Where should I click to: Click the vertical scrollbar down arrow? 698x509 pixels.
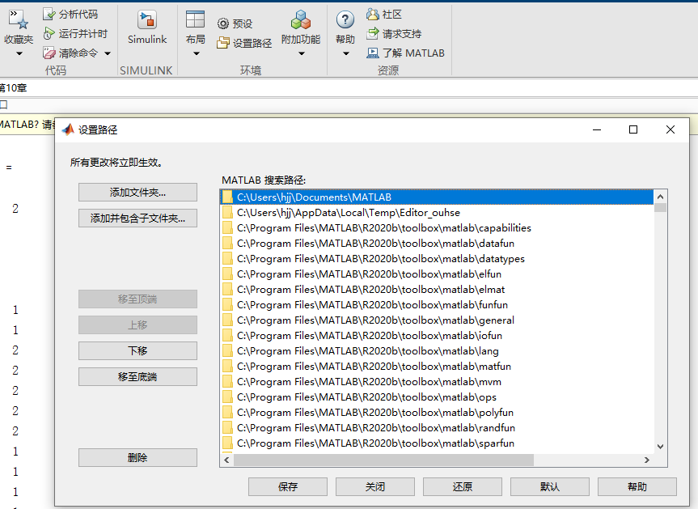tap(659, 445)
